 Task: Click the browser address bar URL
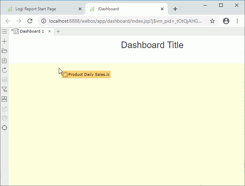[x=125, y=21]
